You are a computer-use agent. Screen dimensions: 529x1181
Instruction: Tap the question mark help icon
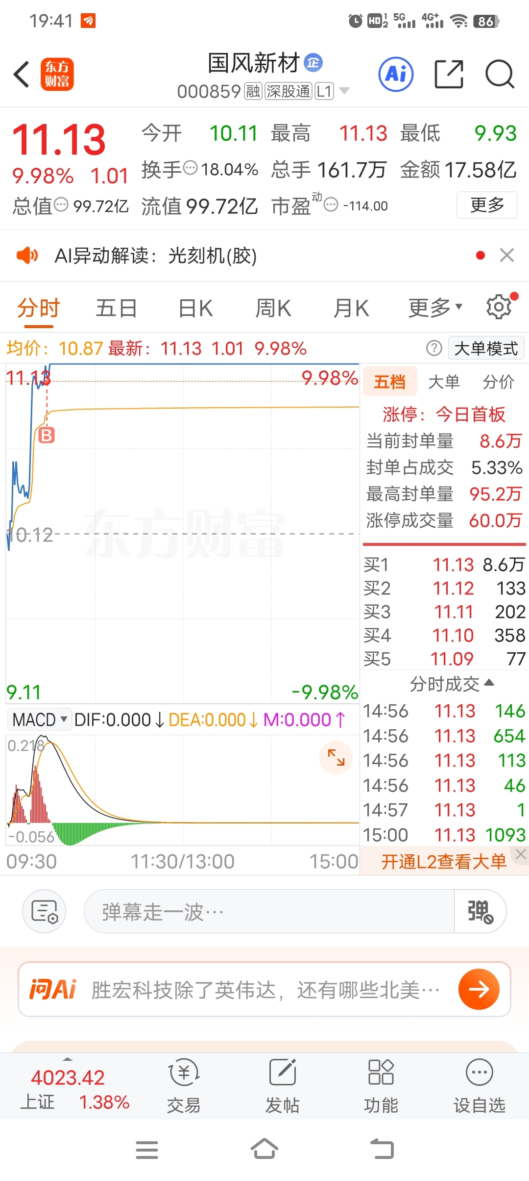pyautogui.click(x=434, y=348)
